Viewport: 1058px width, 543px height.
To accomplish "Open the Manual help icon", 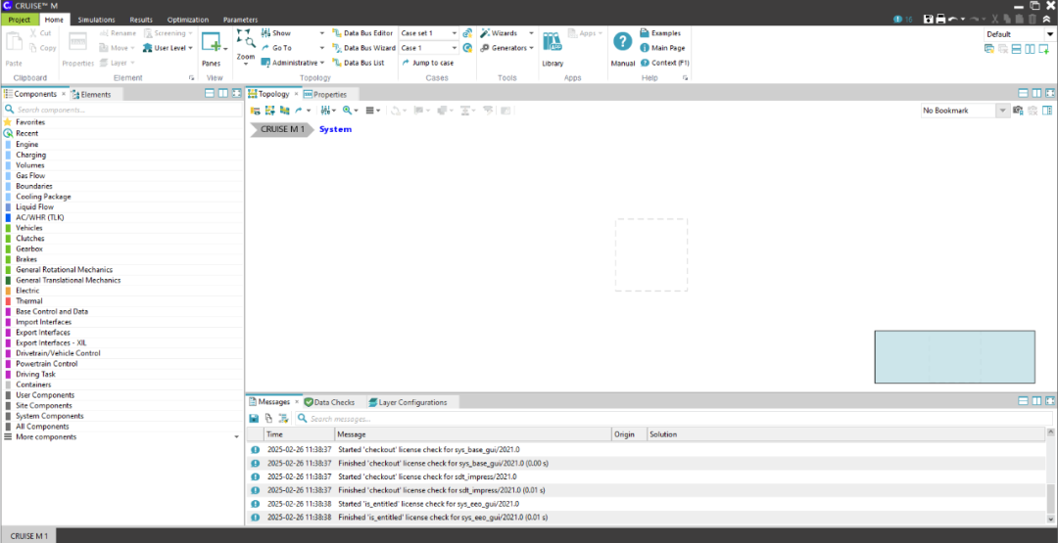I will [x=622, y=43].
